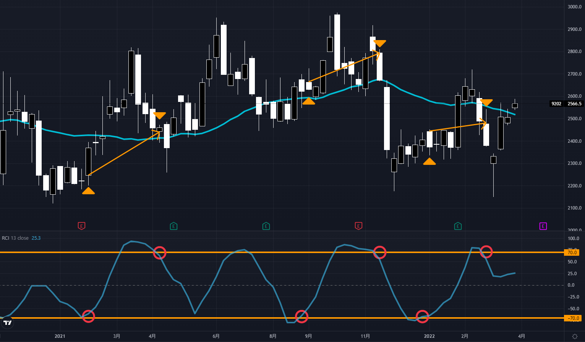585x342 pixels.
Task: Select the orange 70.0 level label
Action: point(572,253)
